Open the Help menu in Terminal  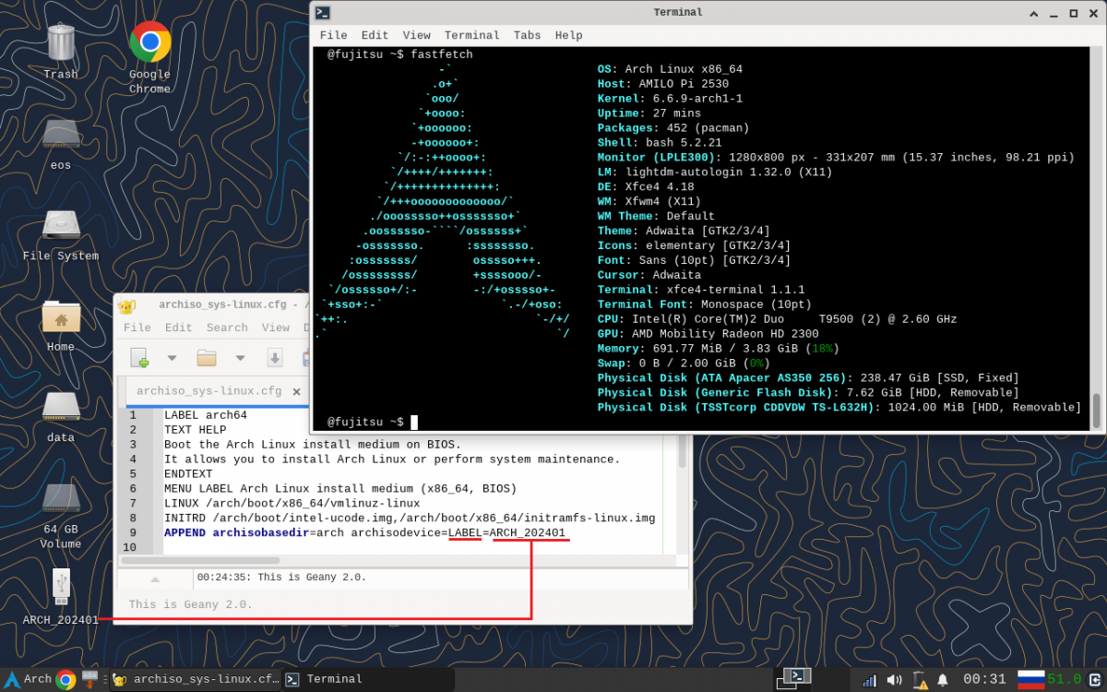tap(569, 35)
